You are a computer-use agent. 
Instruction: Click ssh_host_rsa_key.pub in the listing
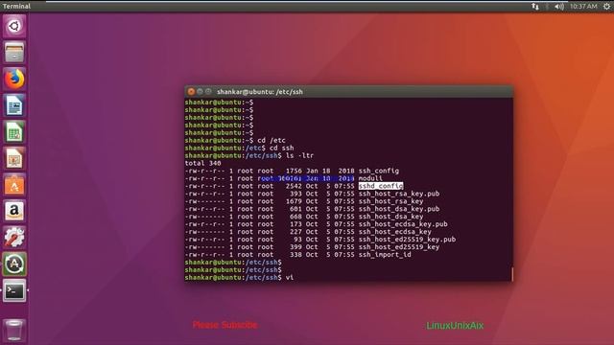point(399,194)
